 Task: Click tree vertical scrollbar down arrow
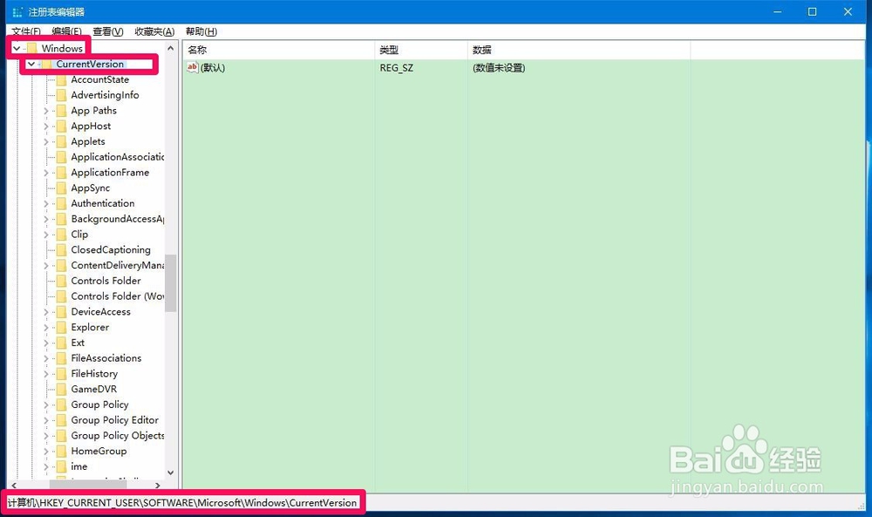pos(171,473)
